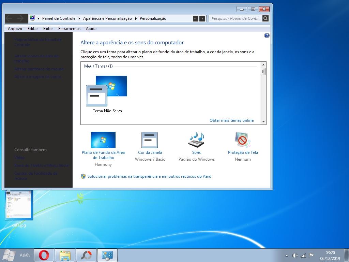Select the Tema Não Salvo theme thumbnail
349x262 pixels.
[x=107, y=94]
